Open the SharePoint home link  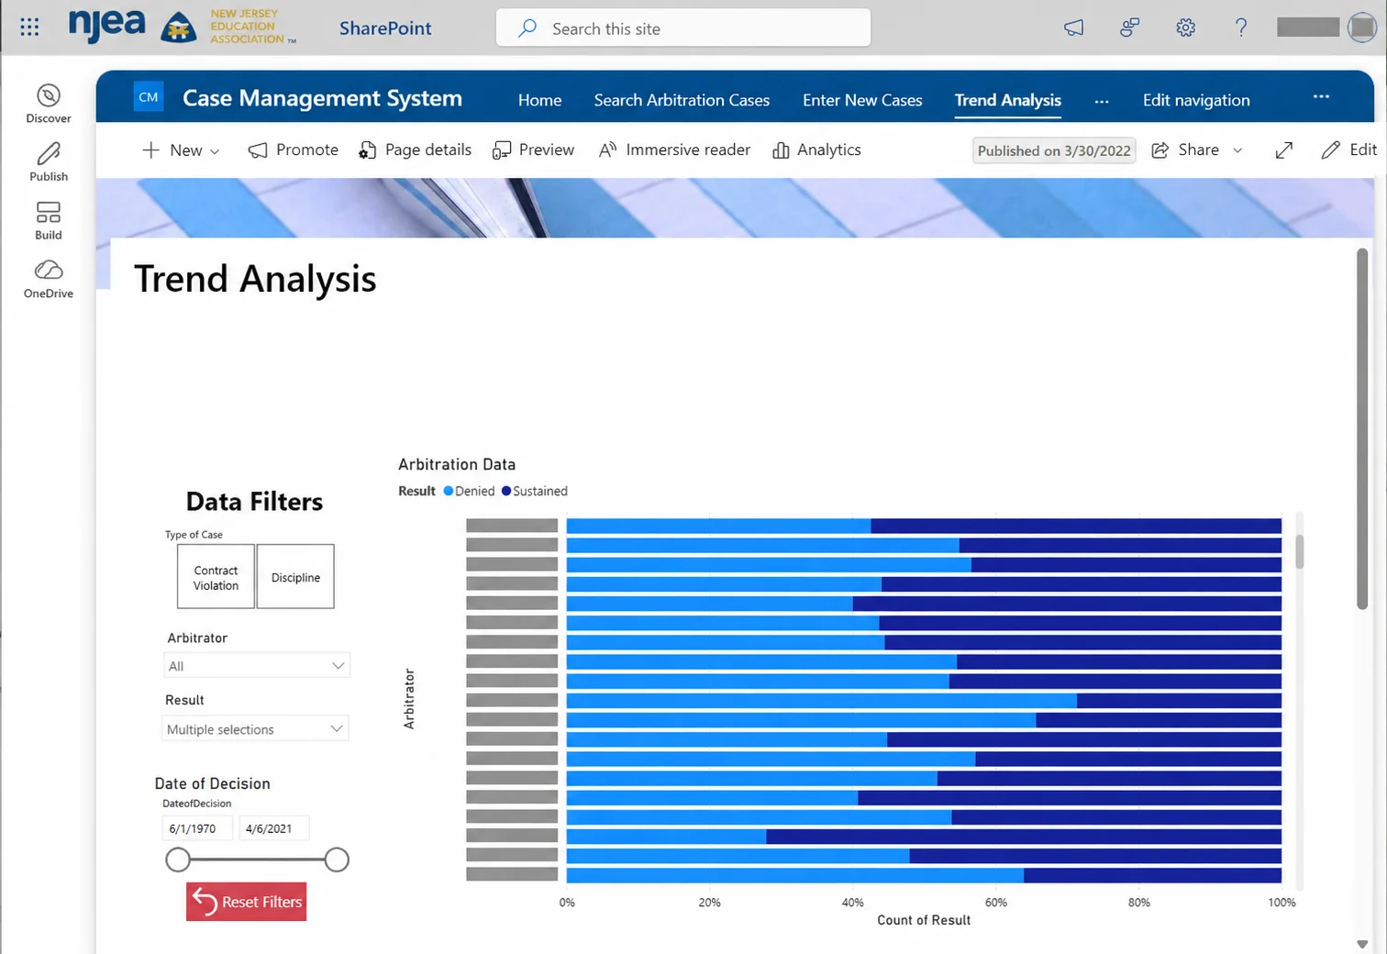[x=385, y=28]
